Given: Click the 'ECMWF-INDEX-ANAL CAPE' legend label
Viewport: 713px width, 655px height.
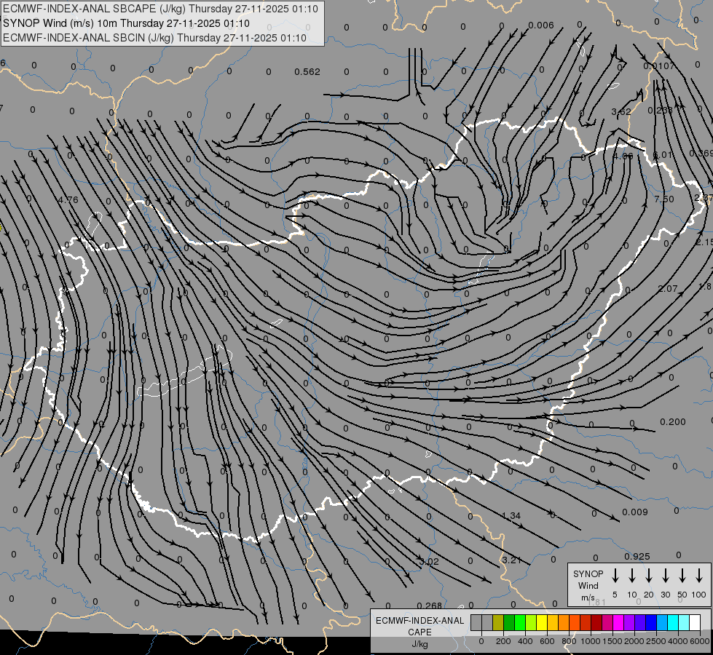Looking at the screenshot, I should pos(419,626).
